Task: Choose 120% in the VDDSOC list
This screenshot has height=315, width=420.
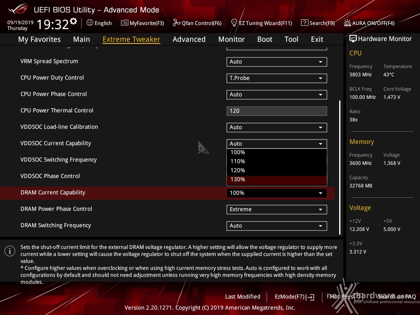Action: coord(277,170)
